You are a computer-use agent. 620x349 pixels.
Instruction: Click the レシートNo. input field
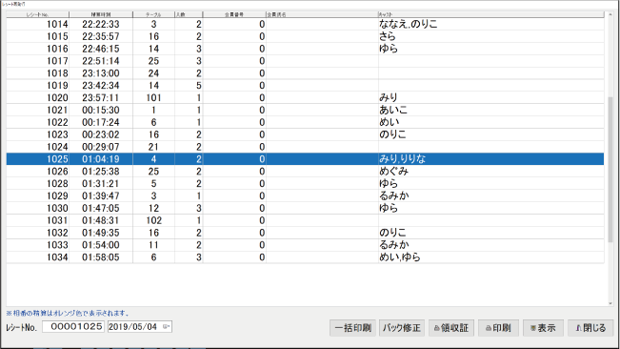click(x=73, y=327)
